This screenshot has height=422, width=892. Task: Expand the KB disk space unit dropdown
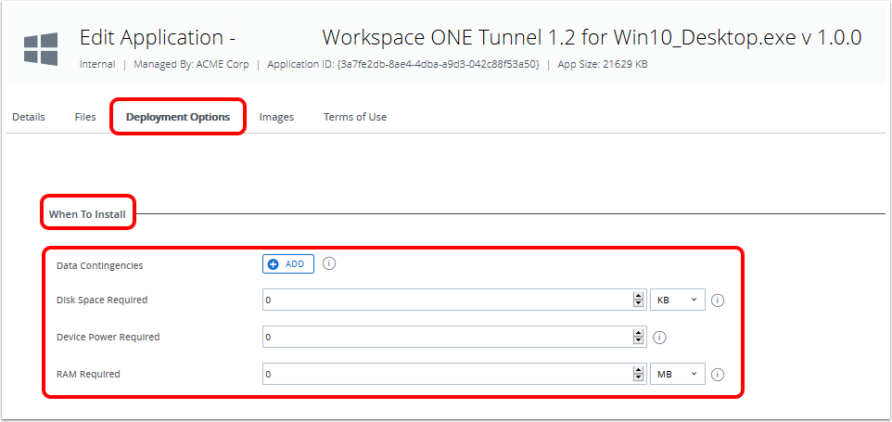[x=678, y=301]
